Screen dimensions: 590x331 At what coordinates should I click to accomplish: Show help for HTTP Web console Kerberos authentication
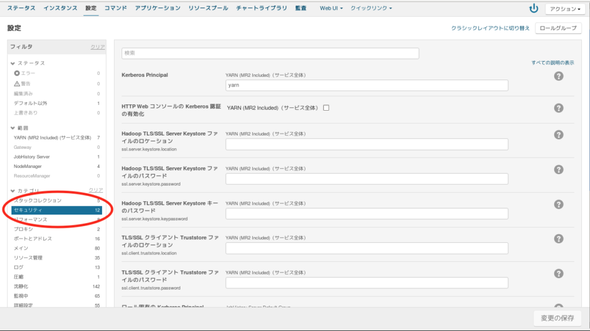[558, 108]
